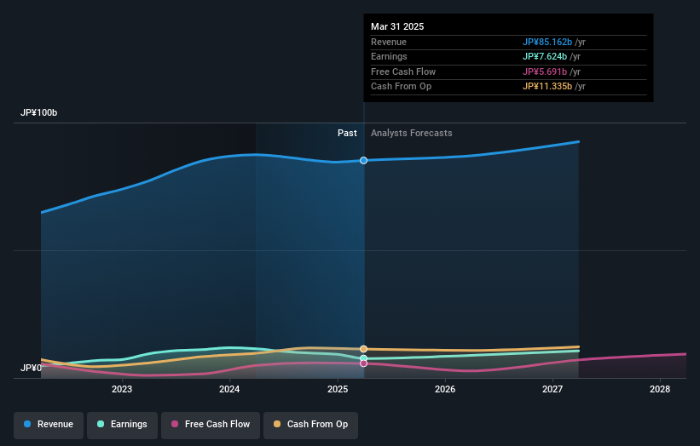Click the Cash From Op row label in tooltip
This screenshot has width=700, height=446.
point(401,87)
